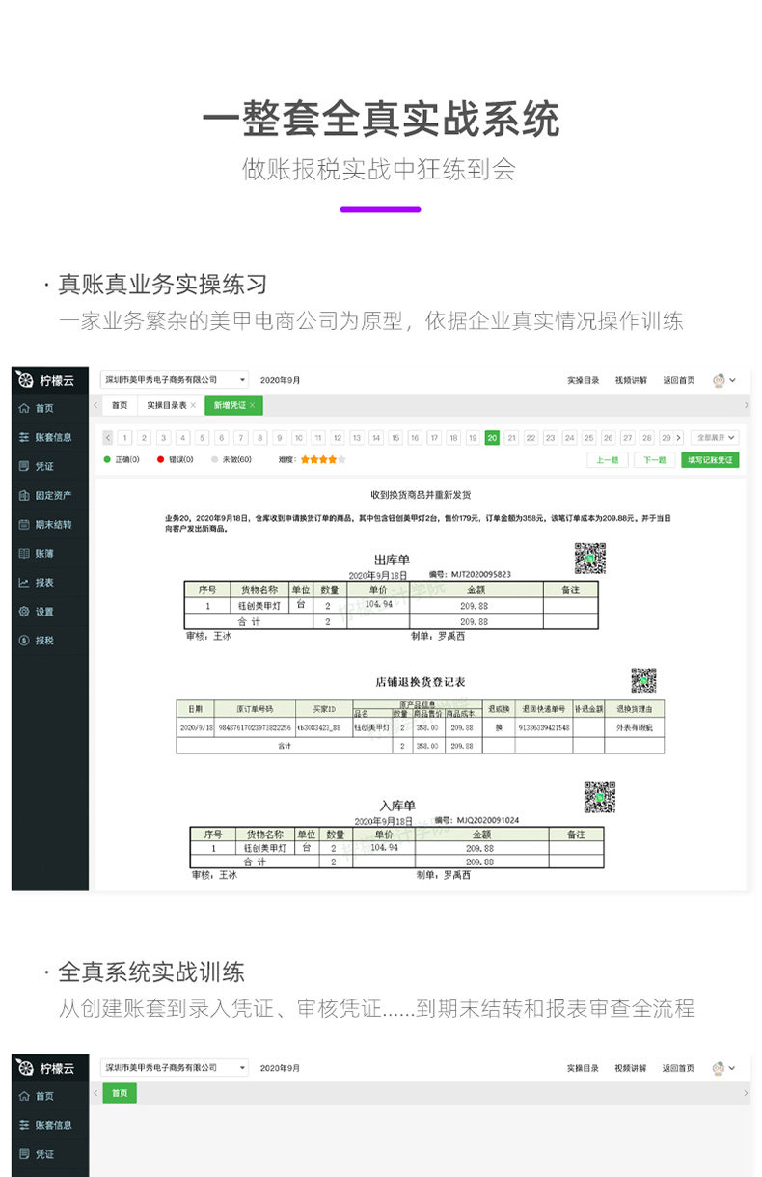This screenshot has height=1177, width=762.
Task: Go to question number 25
Action: click(x=588, y=437)
